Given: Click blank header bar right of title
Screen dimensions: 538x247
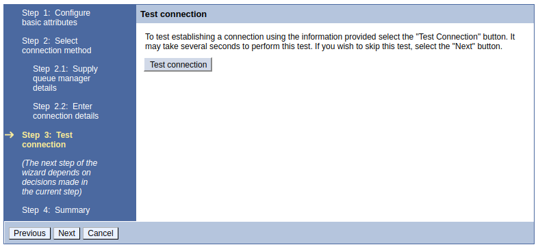Looking at the screenshot, I should tap(370, 14).
